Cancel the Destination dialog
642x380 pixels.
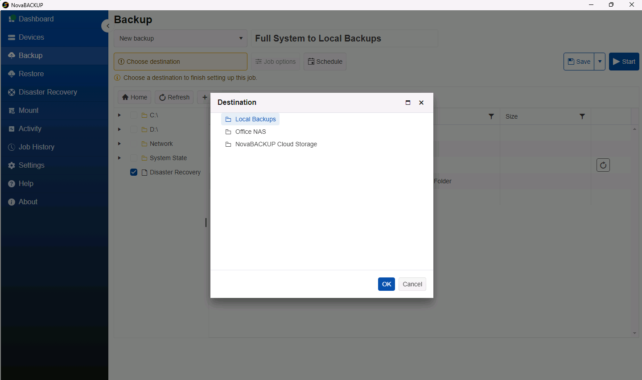tap(412, 284)
